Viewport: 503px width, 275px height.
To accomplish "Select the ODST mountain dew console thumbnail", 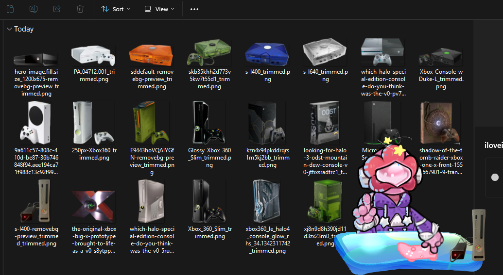I will point(325,123).
